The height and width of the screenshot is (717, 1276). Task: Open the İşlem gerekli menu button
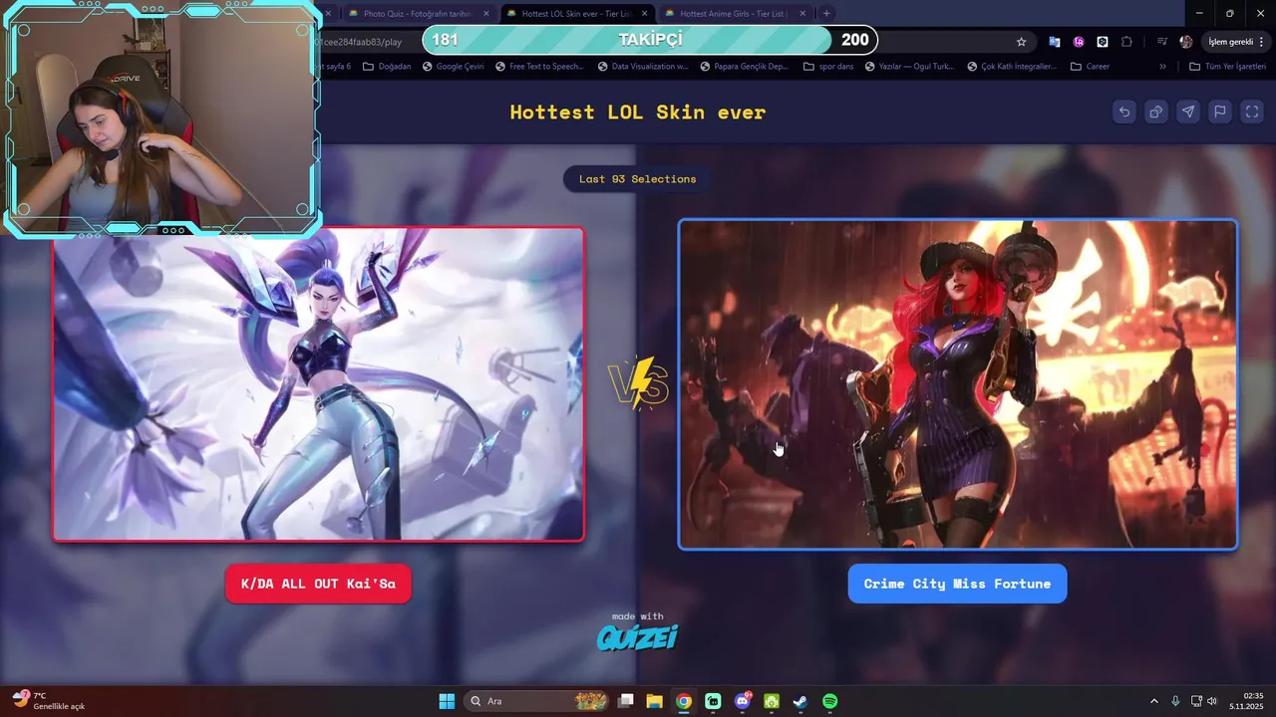(1236, 42)
